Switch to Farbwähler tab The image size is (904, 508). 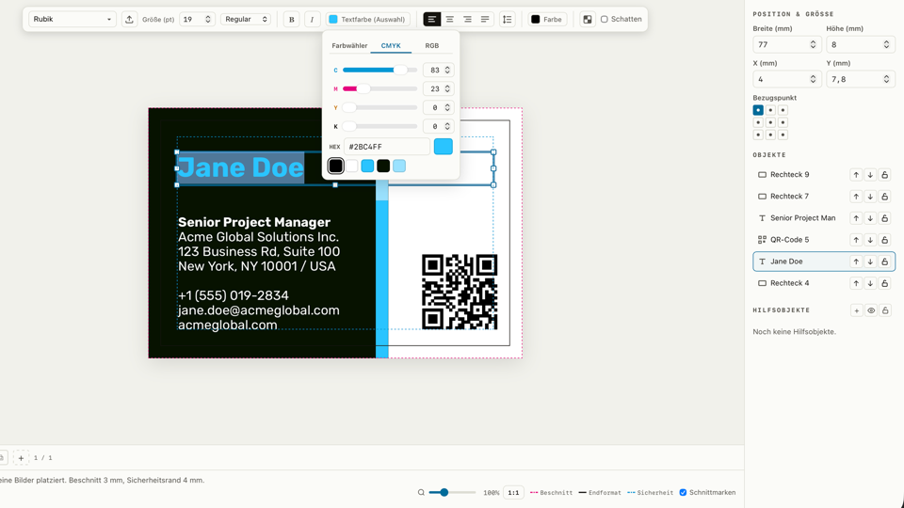pyautogui.click(x=349, y=45)
